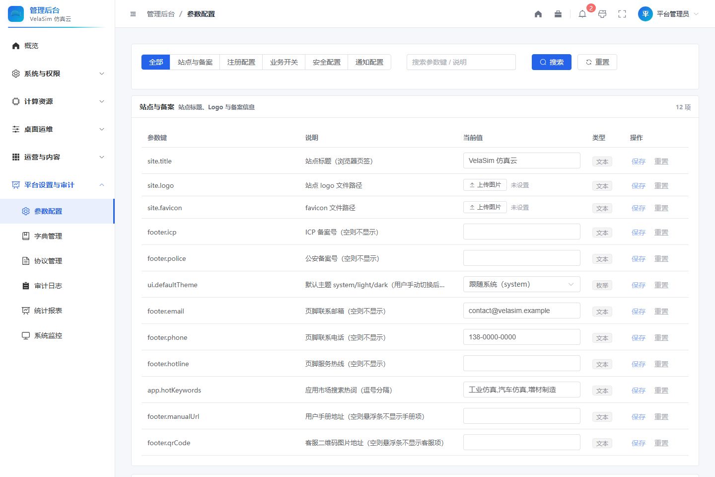
Task: Click the footer.icp empty input field
Action: [x=522, y=232]
